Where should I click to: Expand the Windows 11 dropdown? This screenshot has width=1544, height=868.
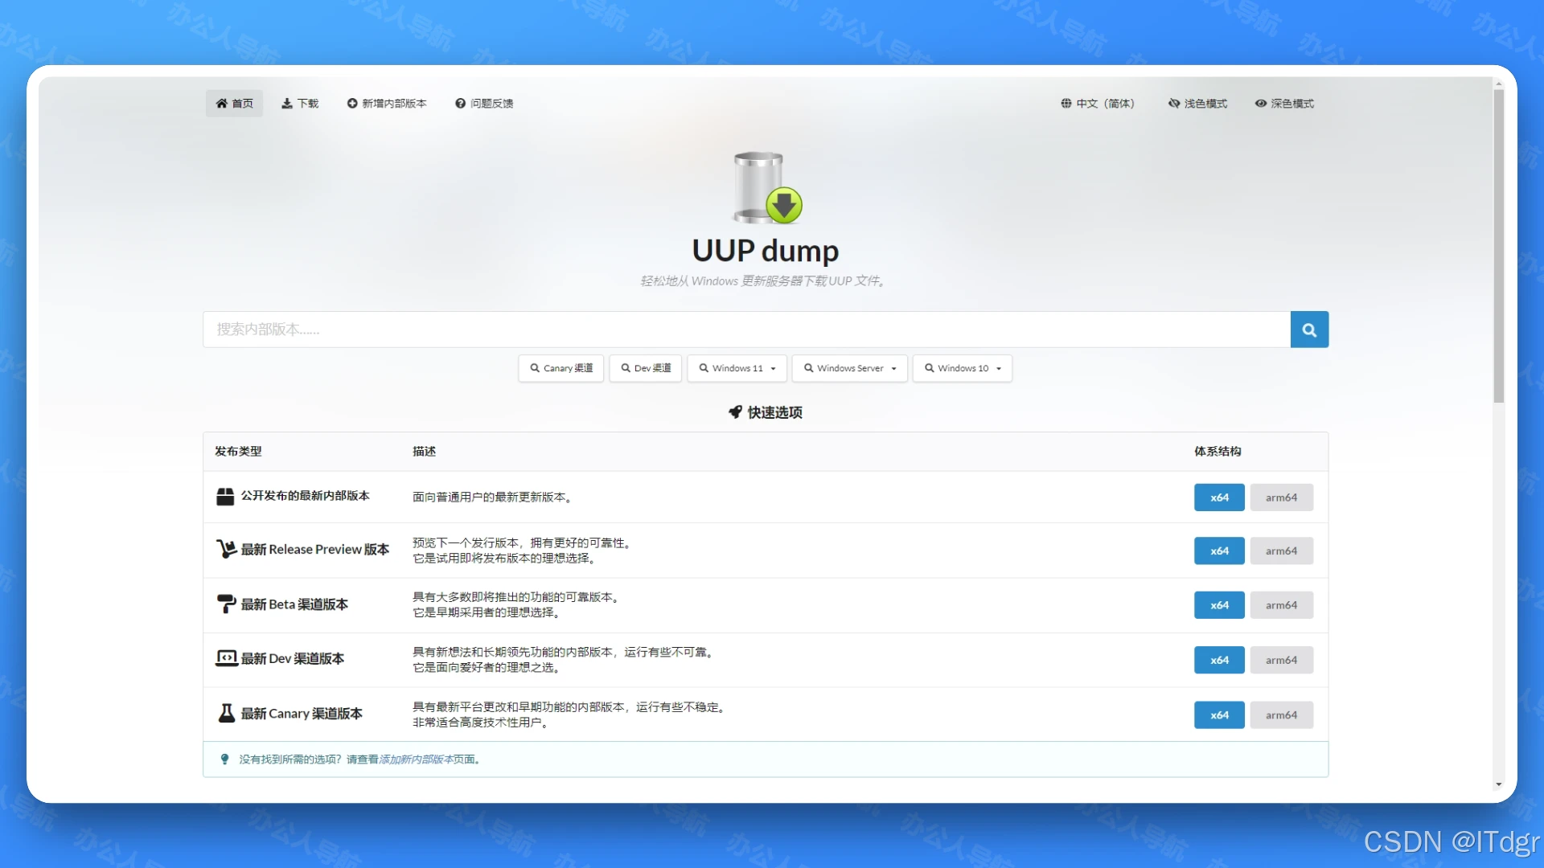point(737,368)
